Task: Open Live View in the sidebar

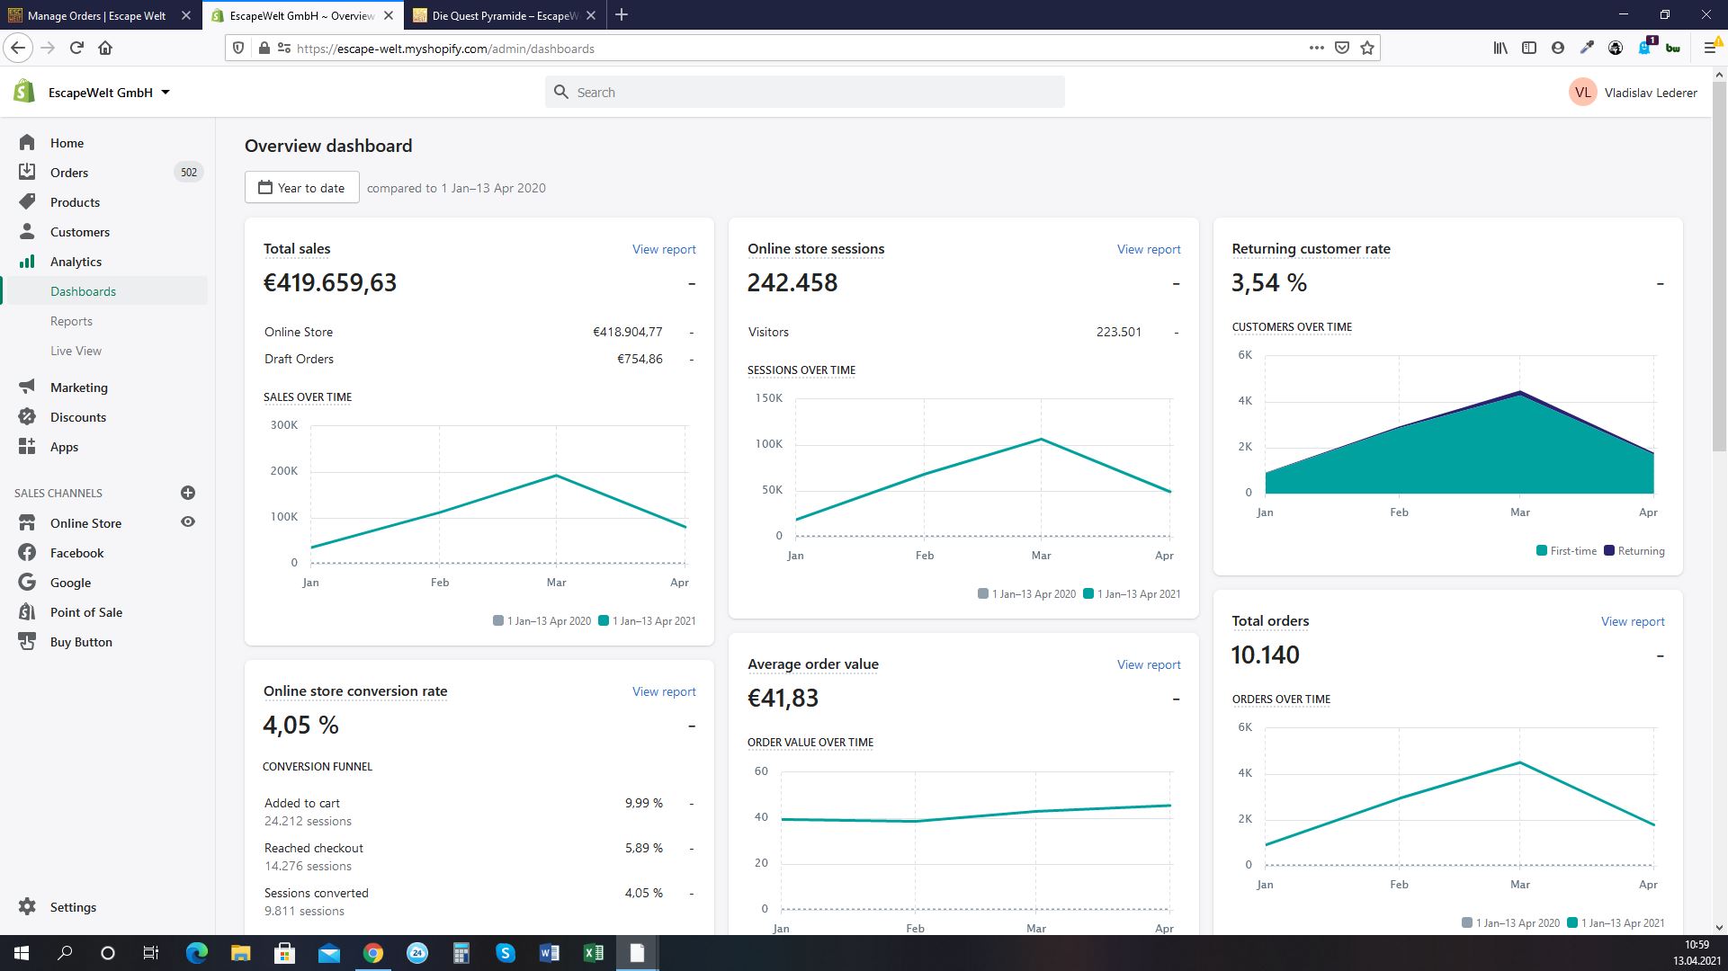Action: [76, 351]
